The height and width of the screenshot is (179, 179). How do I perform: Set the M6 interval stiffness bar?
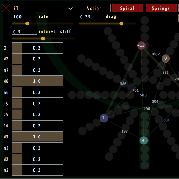click(x=37, y=81)
